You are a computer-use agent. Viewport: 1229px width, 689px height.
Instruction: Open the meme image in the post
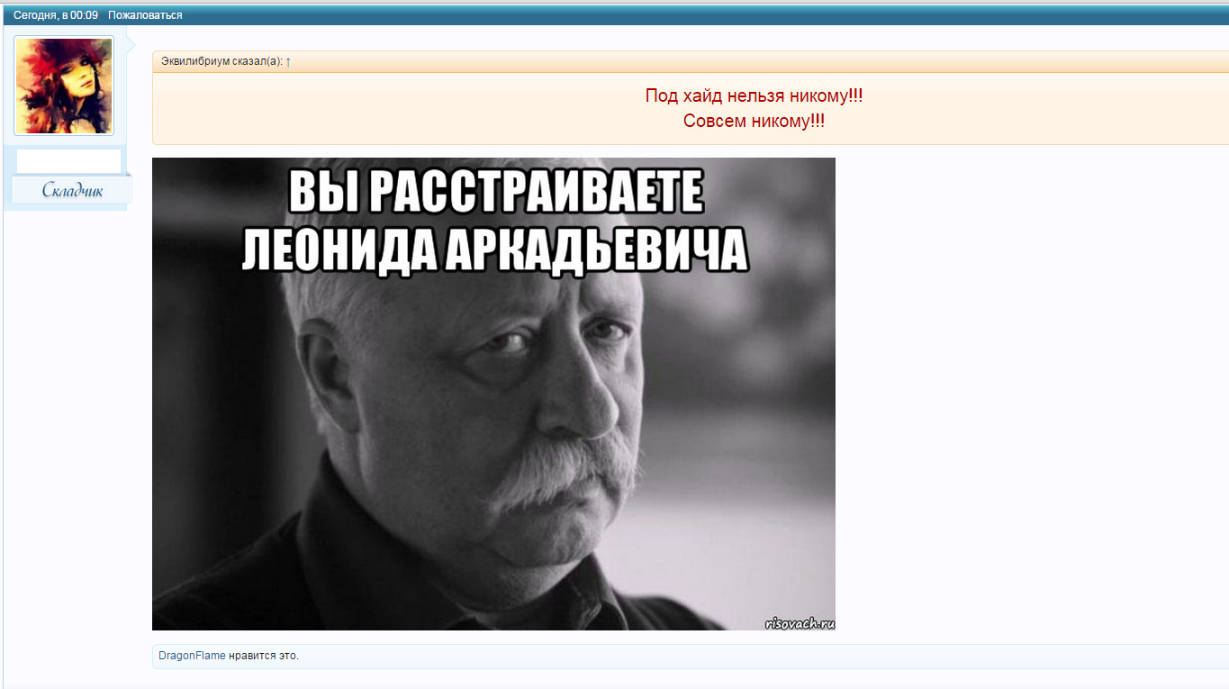click(493, 405)
